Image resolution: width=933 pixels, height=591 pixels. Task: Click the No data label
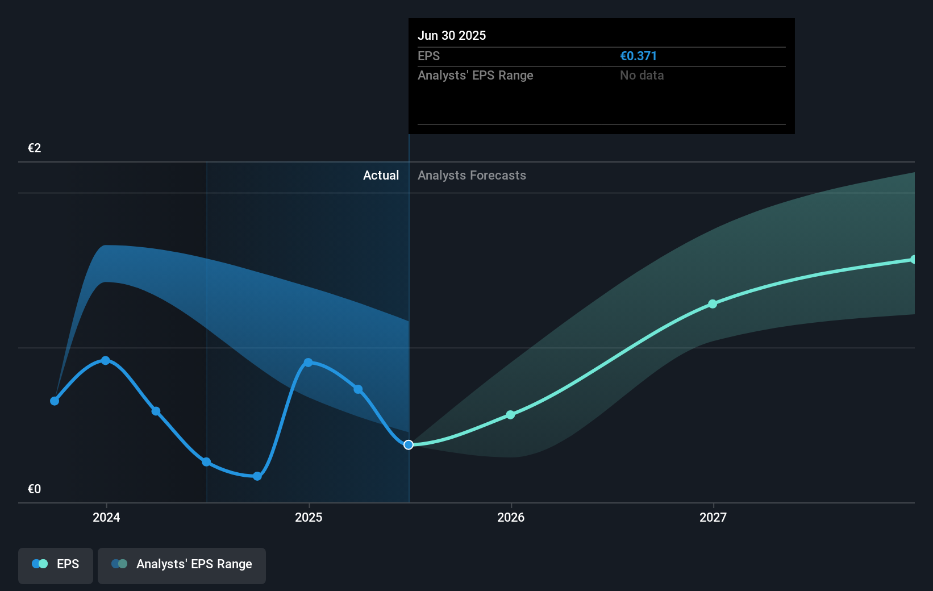click(x=642, y=75)
